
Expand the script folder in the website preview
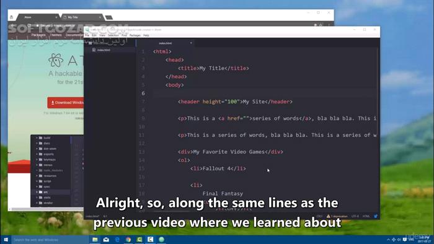[x=37, y=181]
